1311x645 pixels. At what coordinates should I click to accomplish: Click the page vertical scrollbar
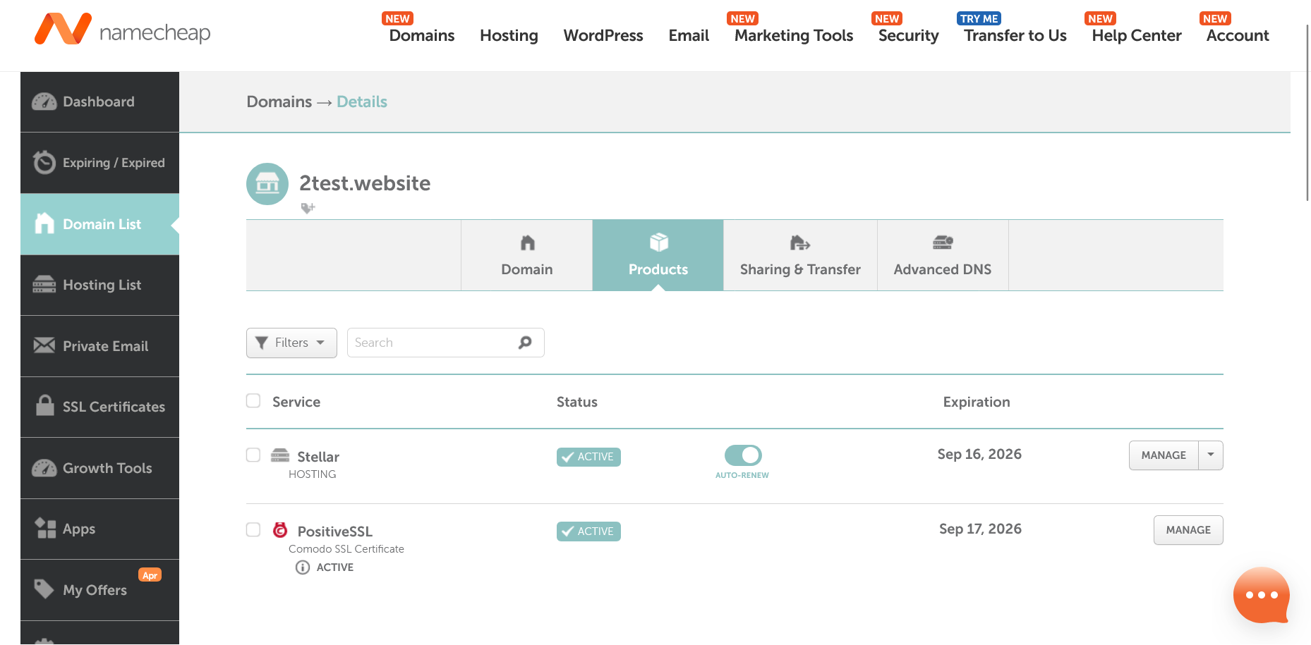[1307, 113]
